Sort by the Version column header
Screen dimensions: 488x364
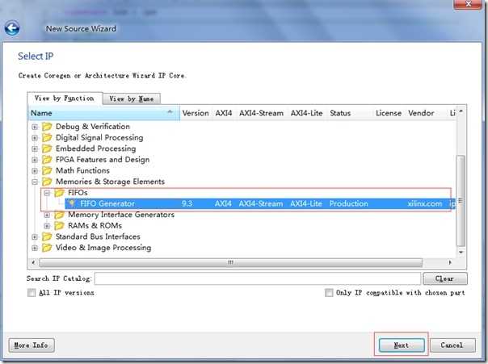[196, 113]
